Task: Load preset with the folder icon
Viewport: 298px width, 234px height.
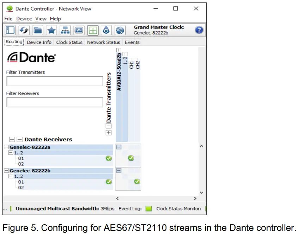Action: [x=38, y=30]
